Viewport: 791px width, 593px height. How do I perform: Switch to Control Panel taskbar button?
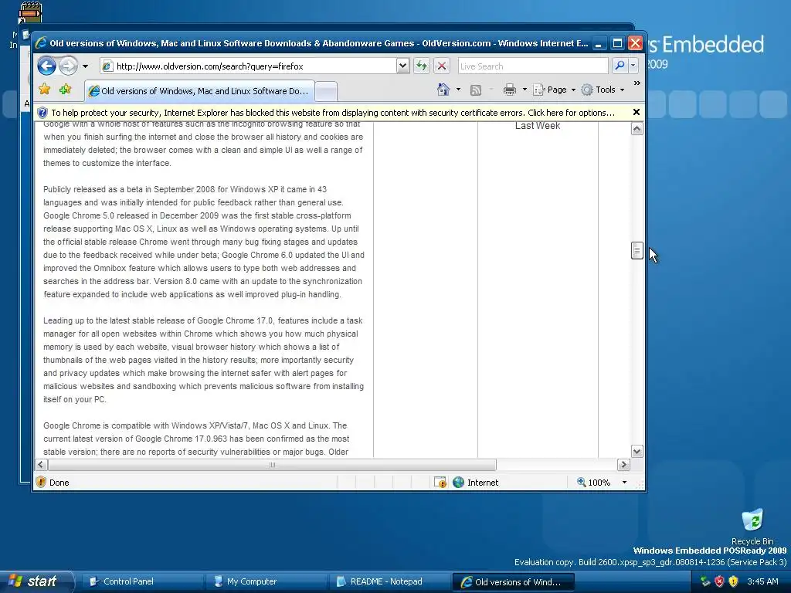coord(143,581)
